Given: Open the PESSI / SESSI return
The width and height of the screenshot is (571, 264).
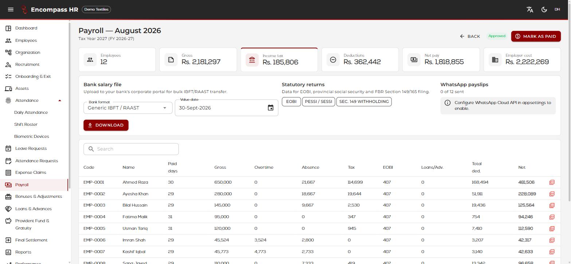Looking at the screenshot, I should click(319, 101).
